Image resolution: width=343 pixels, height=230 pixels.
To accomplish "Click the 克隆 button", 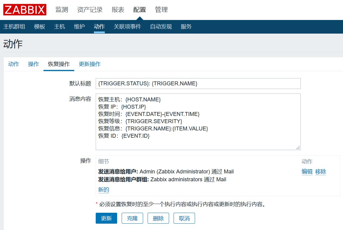I will point(132,218).
